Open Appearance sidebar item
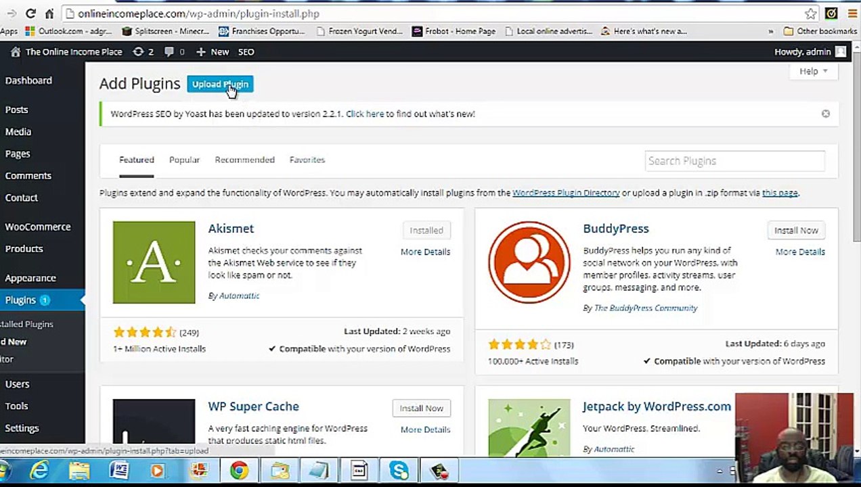The height and width of the screenshot is (487, 861). coord(30,278)
